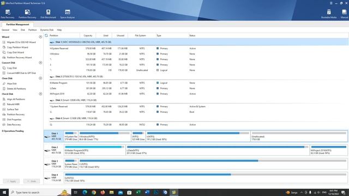Open the General menu

[x=5, y=30]
